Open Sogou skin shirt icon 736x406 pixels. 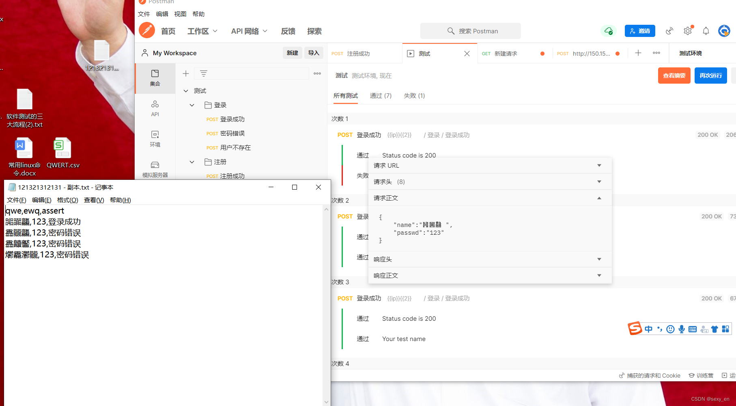pos(714,329)
